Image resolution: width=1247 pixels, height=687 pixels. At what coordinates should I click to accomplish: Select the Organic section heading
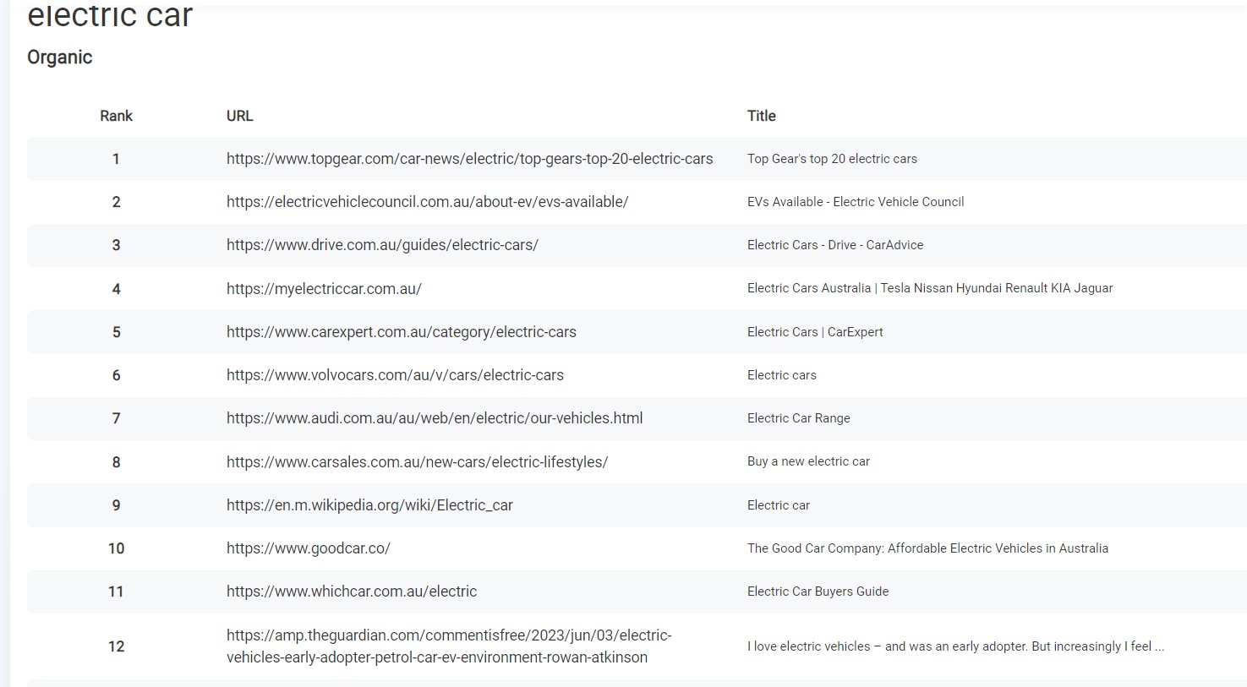(59, 57)
